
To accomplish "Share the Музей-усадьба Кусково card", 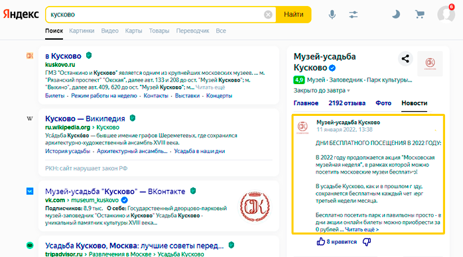I will [x=405, y=59].
